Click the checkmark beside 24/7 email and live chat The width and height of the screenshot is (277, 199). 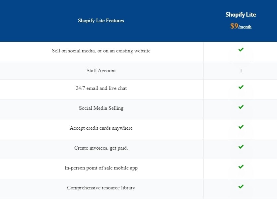pyautogui.click(x=241, y=87)
